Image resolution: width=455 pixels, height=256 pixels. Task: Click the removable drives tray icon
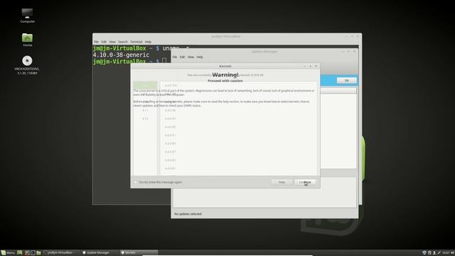[429, 253]
